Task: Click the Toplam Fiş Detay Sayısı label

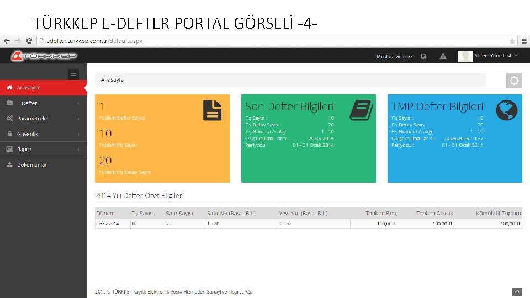Action: tap(125, 172)
